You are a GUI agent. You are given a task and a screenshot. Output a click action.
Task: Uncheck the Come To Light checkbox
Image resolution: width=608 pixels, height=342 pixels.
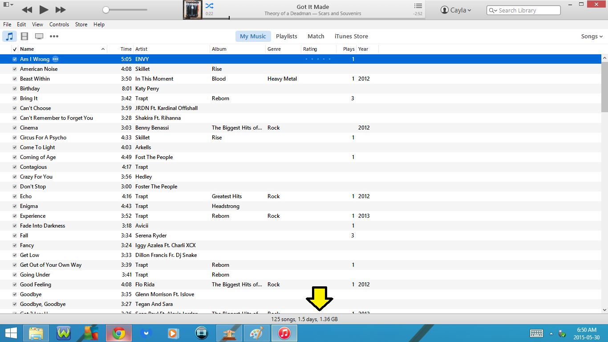point(15,147)
